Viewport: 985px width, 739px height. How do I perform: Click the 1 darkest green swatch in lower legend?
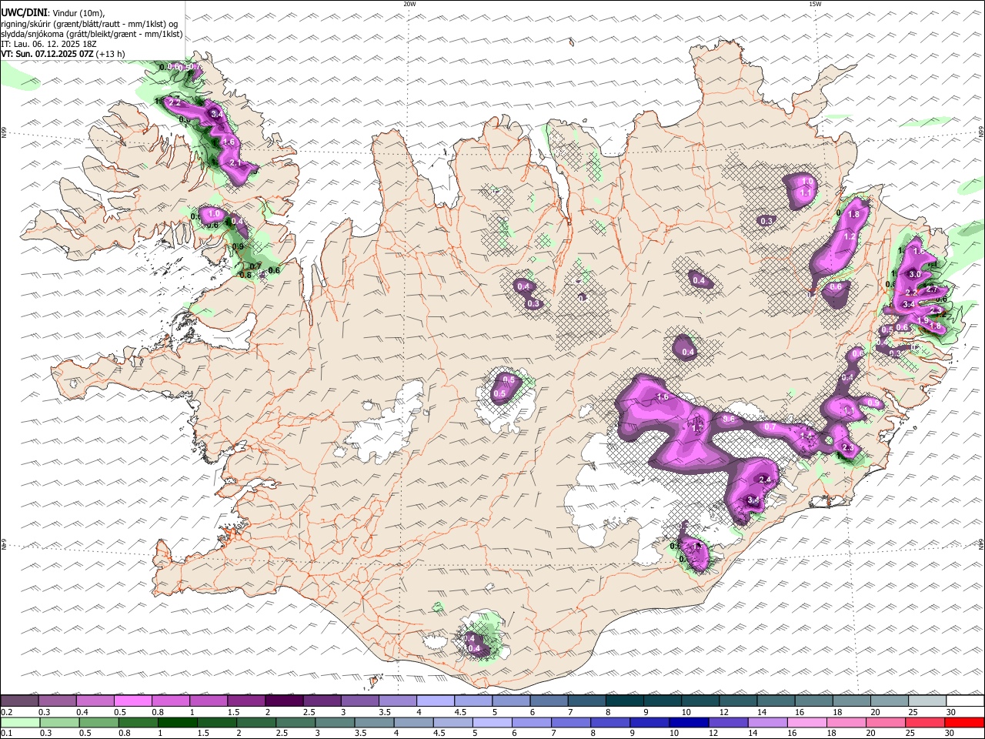177,723
